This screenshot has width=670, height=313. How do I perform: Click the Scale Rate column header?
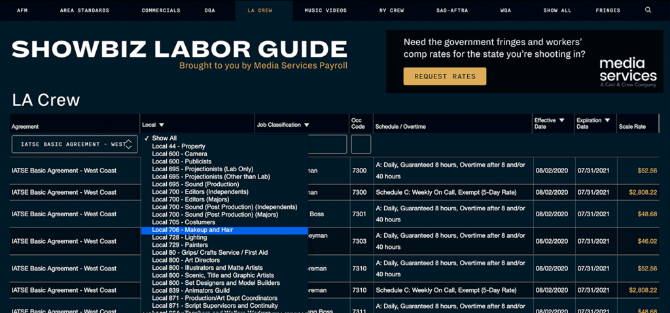click(x=633, y=126)
